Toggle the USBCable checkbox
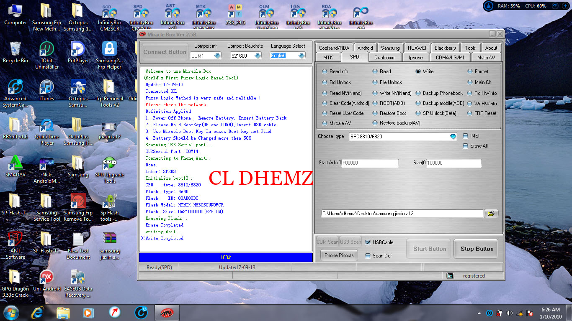Viewport: 572px width, 321px height. click(368, 242)
